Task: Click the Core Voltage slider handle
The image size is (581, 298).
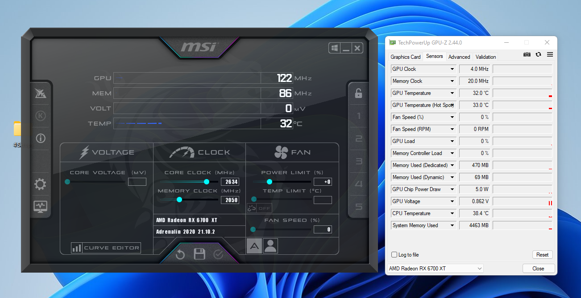Action: coord(67,182)
